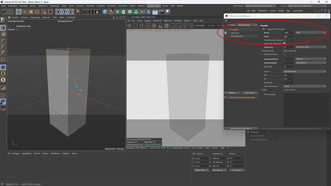Click the Breite width input field

(288, 33)
